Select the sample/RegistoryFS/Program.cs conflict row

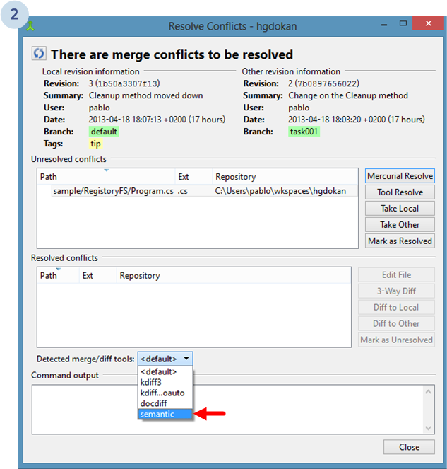(x=205, y=191)
